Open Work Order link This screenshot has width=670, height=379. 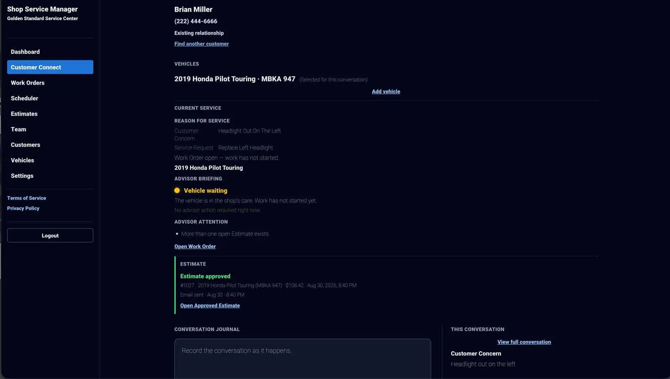point(195,247)
